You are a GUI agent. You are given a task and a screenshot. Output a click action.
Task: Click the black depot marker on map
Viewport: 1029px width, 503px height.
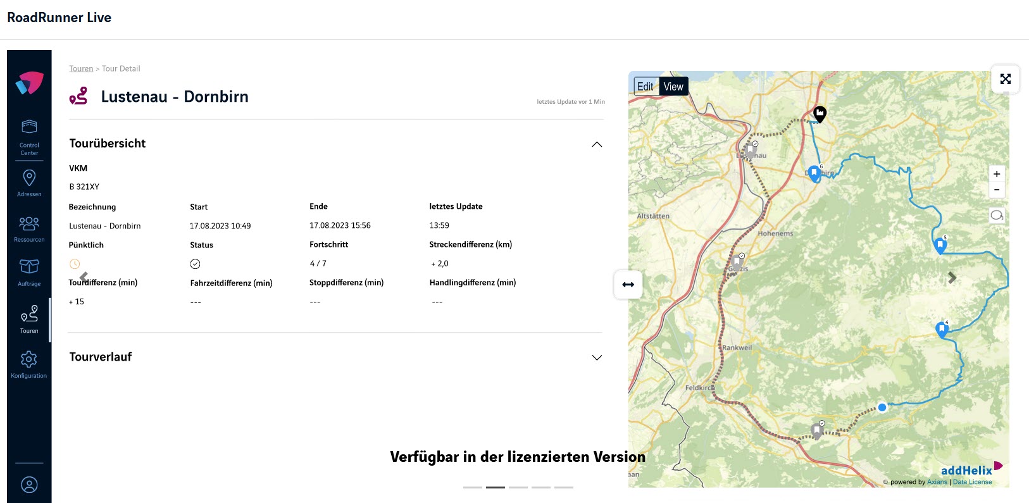(x=820, y=114)
